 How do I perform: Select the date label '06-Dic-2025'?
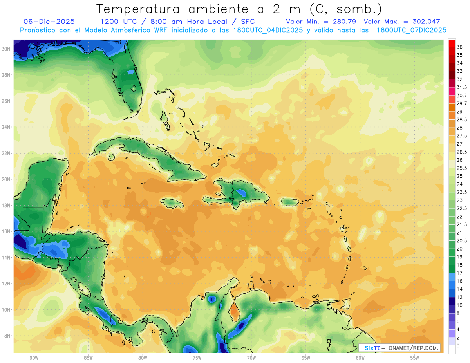point(49,22)
